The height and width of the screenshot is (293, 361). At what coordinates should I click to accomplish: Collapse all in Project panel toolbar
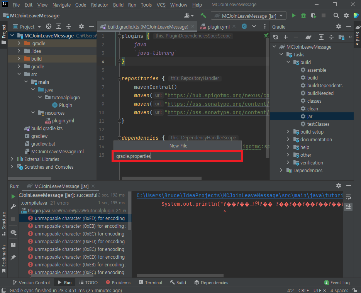[x=69, y=27]
